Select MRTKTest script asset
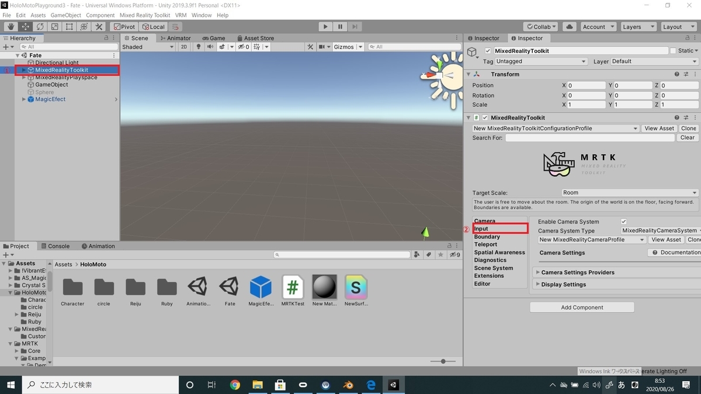Screen dimensions: 701x394 pos(293,291)
